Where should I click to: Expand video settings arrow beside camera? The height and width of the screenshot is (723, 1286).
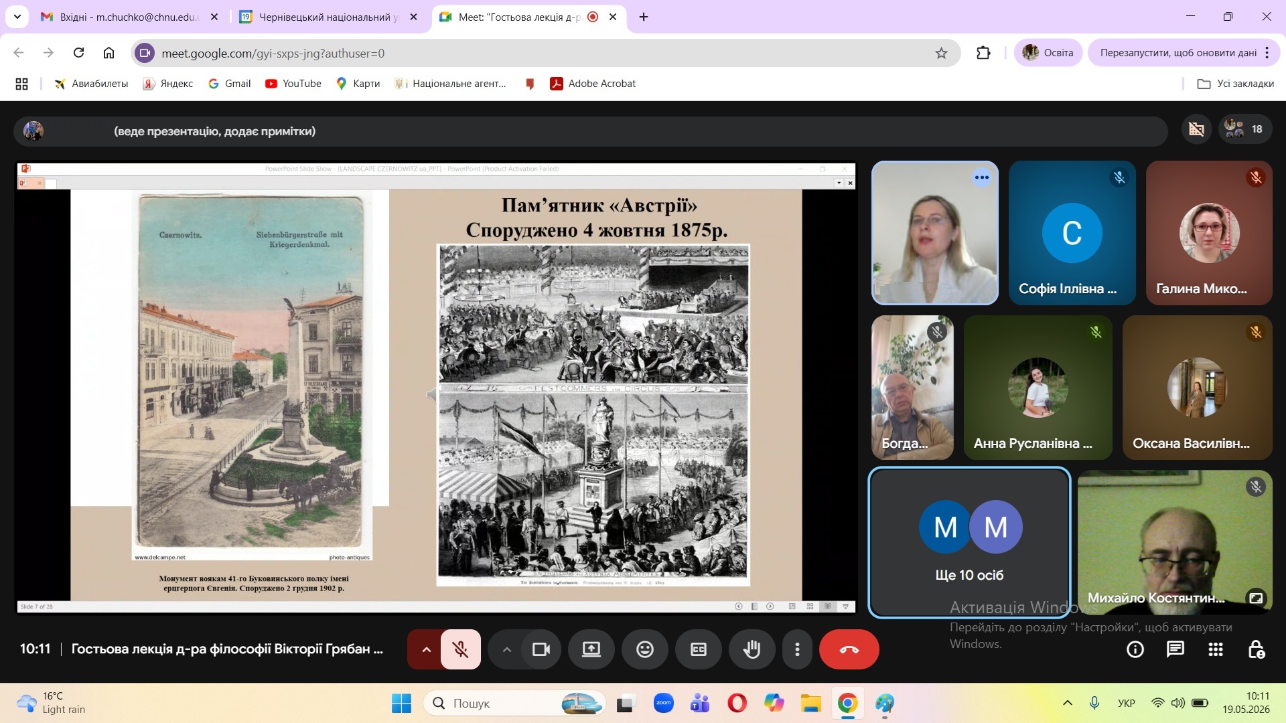[506, 649]
